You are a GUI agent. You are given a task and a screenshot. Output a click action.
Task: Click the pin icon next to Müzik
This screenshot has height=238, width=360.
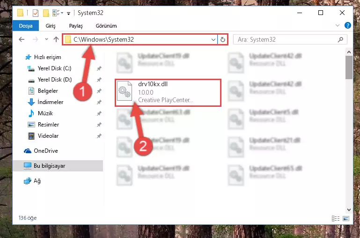click(x=99, y=113)
